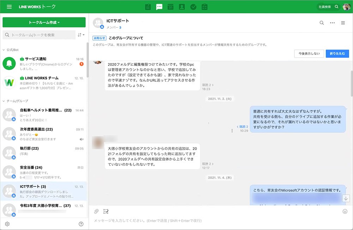Image resolution: width=353 pixels, height=230 pixels.
Task: Click the paperclip attach file icon
Action: (x=96, y=211)
